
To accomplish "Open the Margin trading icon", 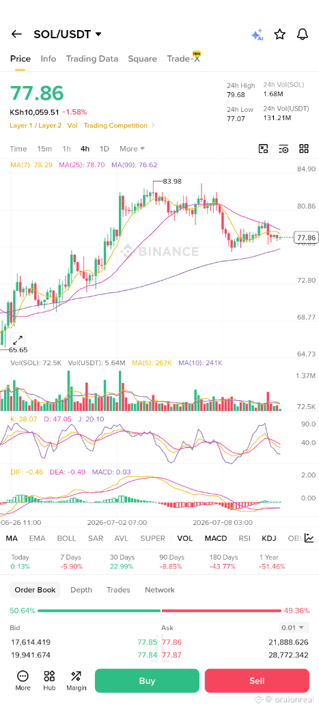I will click(76, 681).
